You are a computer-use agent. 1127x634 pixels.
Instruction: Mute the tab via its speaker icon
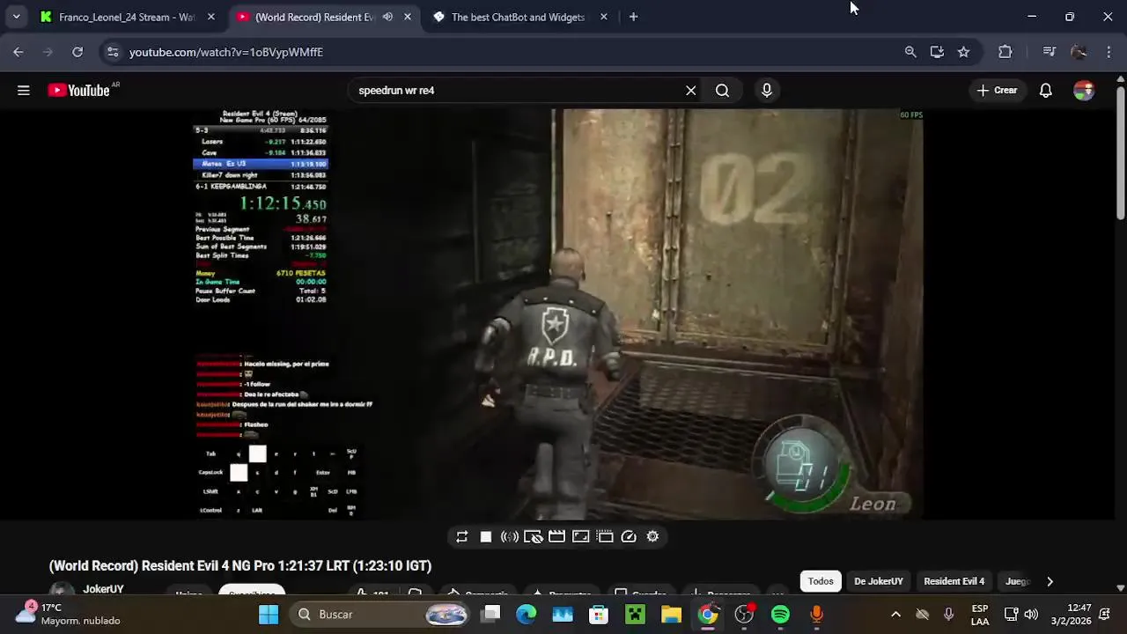coord(387,17)
